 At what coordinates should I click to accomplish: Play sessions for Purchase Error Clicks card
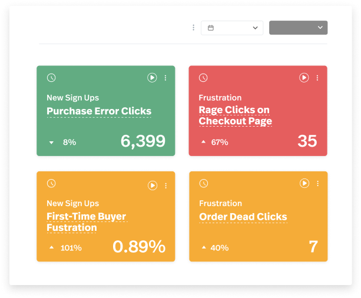pyautogui.click(x=152, y=78)
